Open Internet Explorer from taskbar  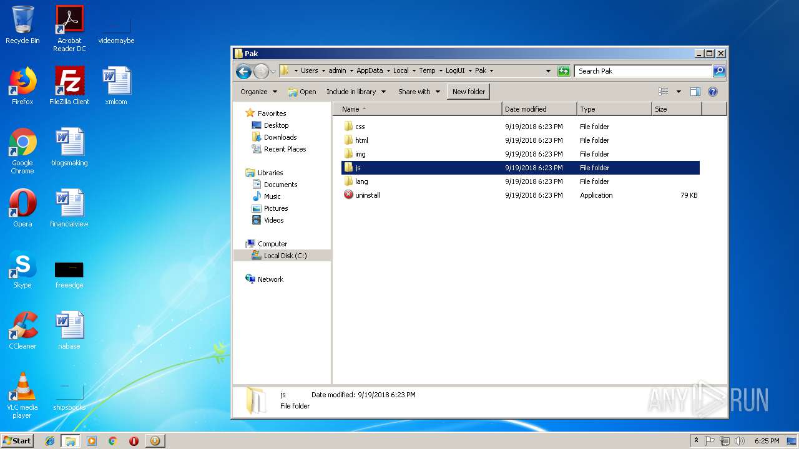click(50, 441)
